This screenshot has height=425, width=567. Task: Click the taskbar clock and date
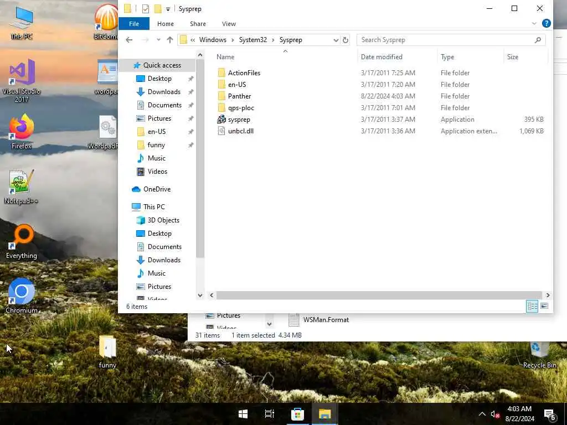pos(519,414)
